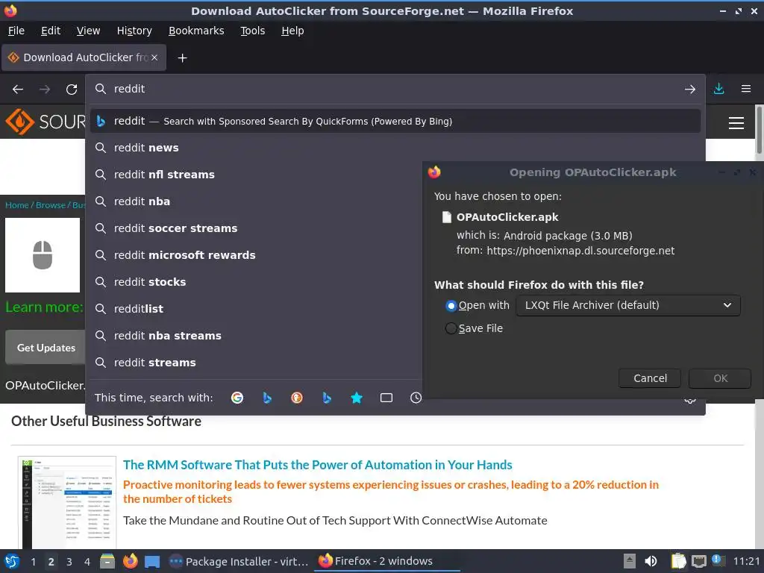Image resolution: width=764 pixels, height=573 pixels.
Task: Follow the Browse breadcrumb link
Action: click(51, 205)
